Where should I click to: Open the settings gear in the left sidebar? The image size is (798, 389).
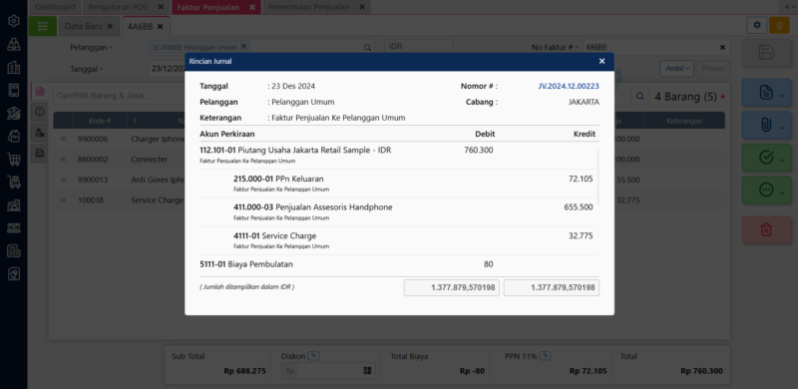(x=14, y=21)
